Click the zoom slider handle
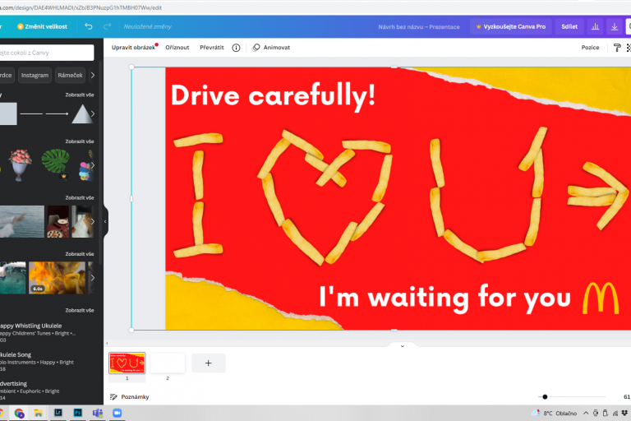 pos(545,397)
